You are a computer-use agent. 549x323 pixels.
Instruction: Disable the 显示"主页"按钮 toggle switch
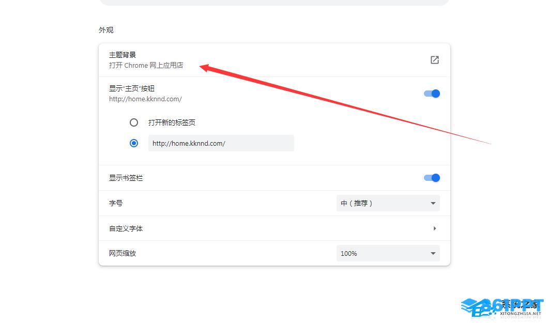coord(432,94)
